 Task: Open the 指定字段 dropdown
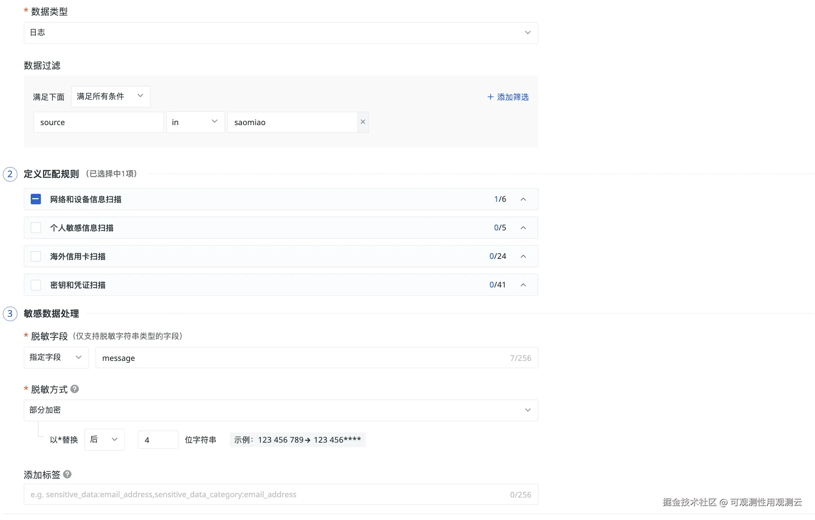tap(56, 358)
